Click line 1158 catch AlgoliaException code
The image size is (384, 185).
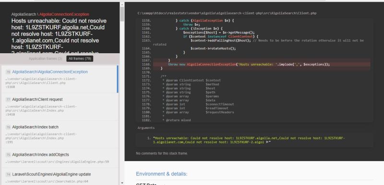pos(205,21)
